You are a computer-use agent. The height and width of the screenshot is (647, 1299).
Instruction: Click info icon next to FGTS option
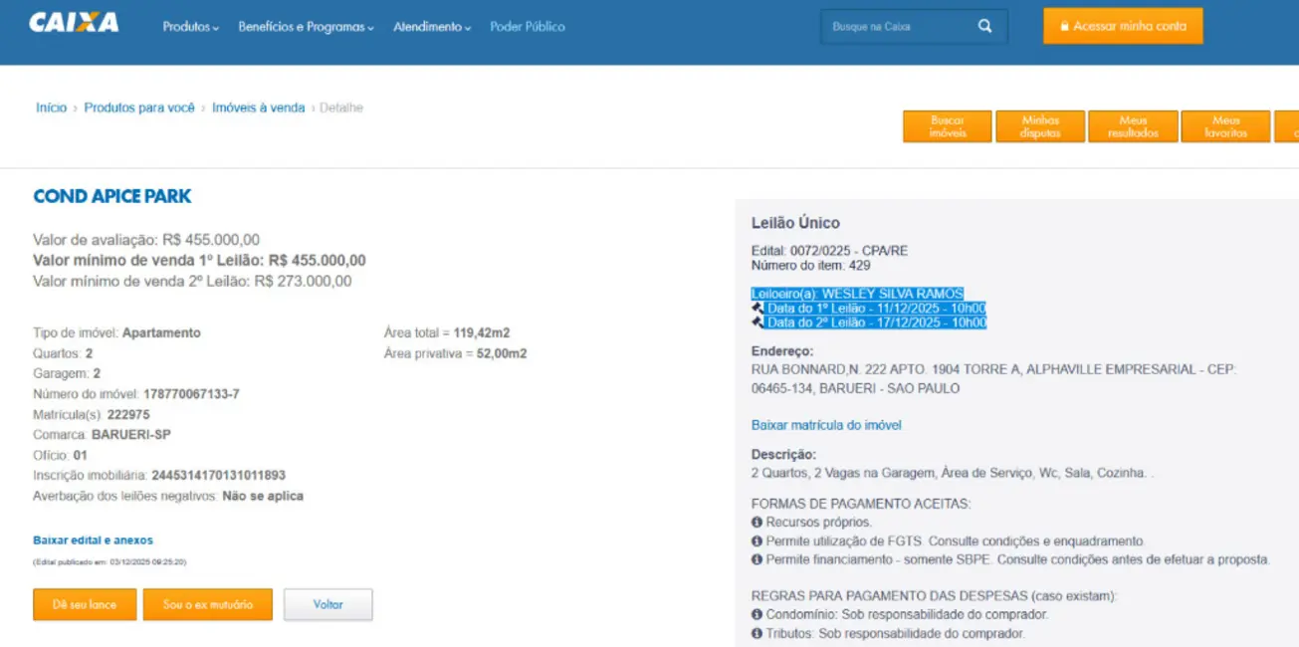coord(757,541)
